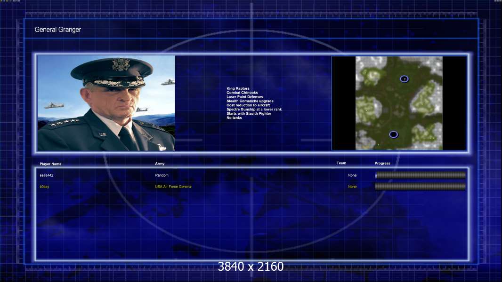Click the helicopter near the cap brim
This screenshot has height=282, width=502.
168,82
